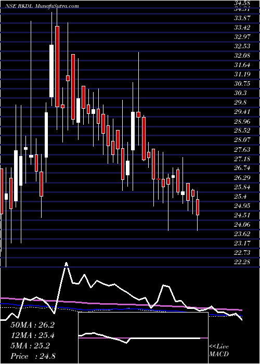Click the tallest red candle near 33.42

57,67
